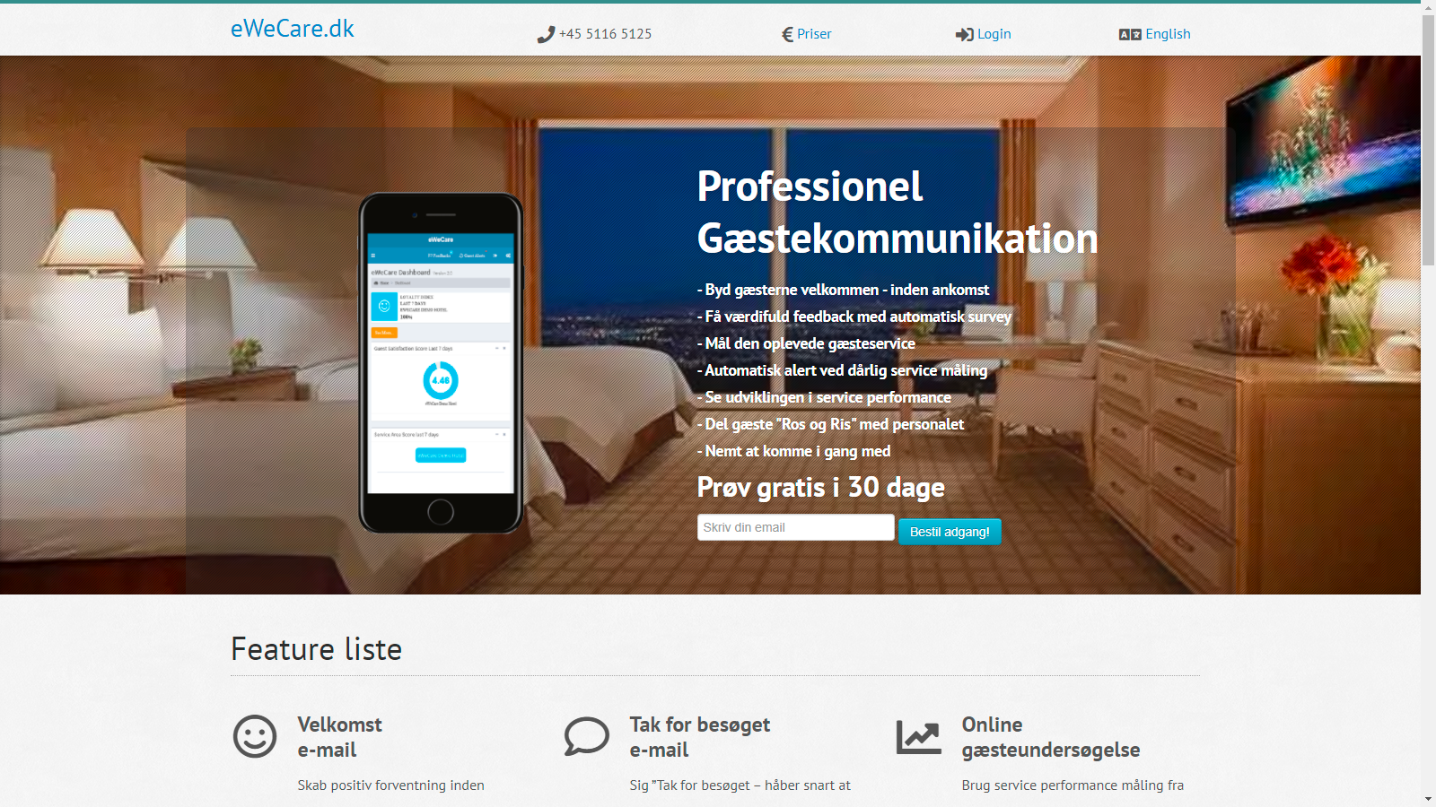Viewport: 1436px width, 807px height.
Task: Click the smiley face Velkomst icon
Action: click(x=255, y=736)
